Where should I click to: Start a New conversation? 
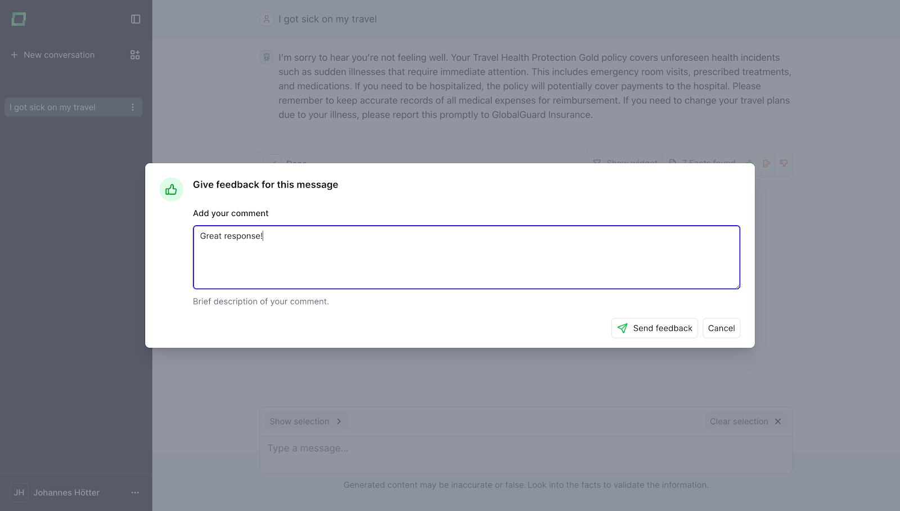53,55
